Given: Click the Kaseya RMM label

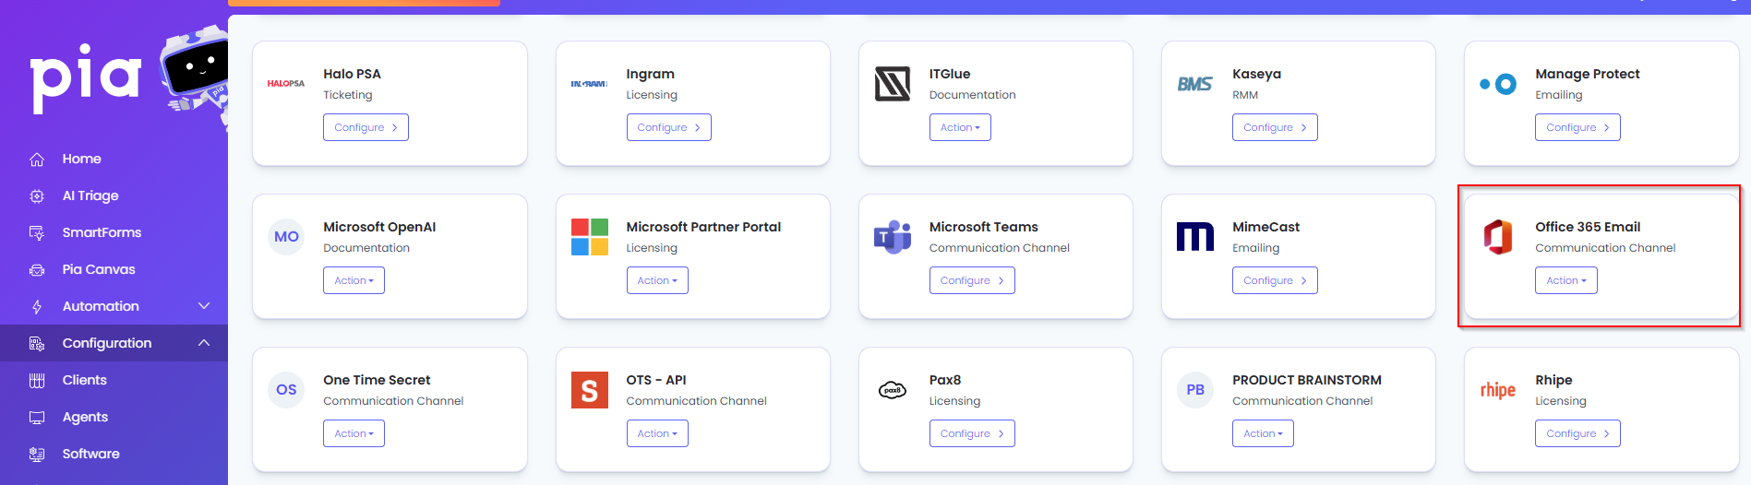Looking at the screenshot, I should click(1245, 95).
